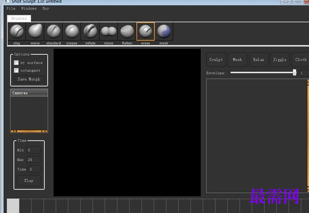Open the File menu
The height and width of the screenshot is (213, 309).
pyautogui.click(x=11, y=9)
